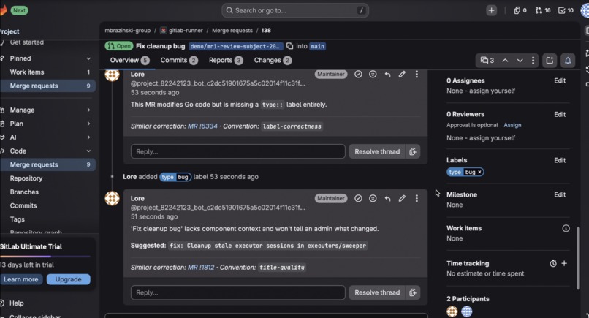Click Reply field under title-quality comment
The height and width of the screenshot is (318, 589).
tap(237, 292)
